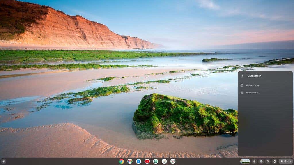Screen dimensions: 294x165
Task: Open the recent screenshot preview in the tray
Action: coord(245,161)
